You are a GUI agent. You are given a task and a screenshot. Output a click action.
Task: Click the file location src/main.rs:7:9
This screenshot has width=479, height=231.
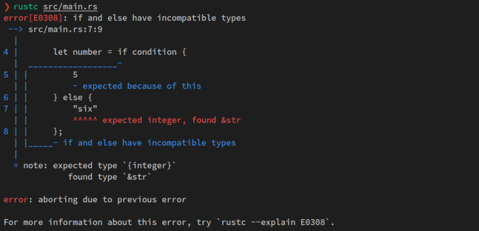tap(65, 29)
